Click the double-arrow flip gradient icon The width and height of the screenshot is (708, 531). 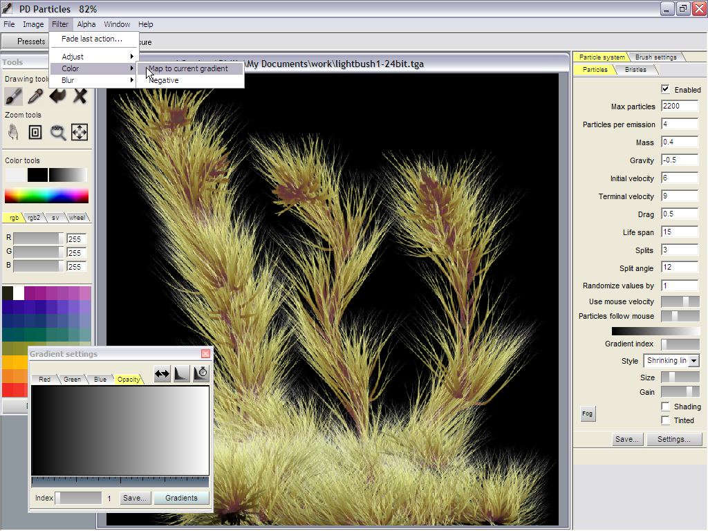click(x=162, y=373)
